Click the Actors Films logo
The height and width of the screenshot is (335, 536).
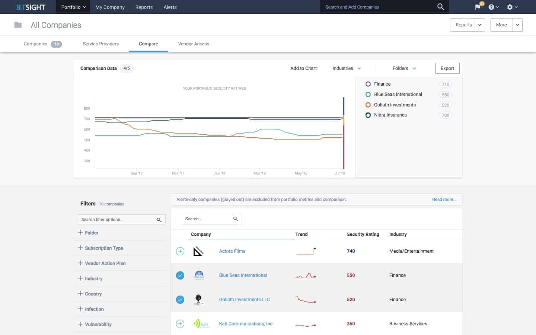tap(198, 251)
